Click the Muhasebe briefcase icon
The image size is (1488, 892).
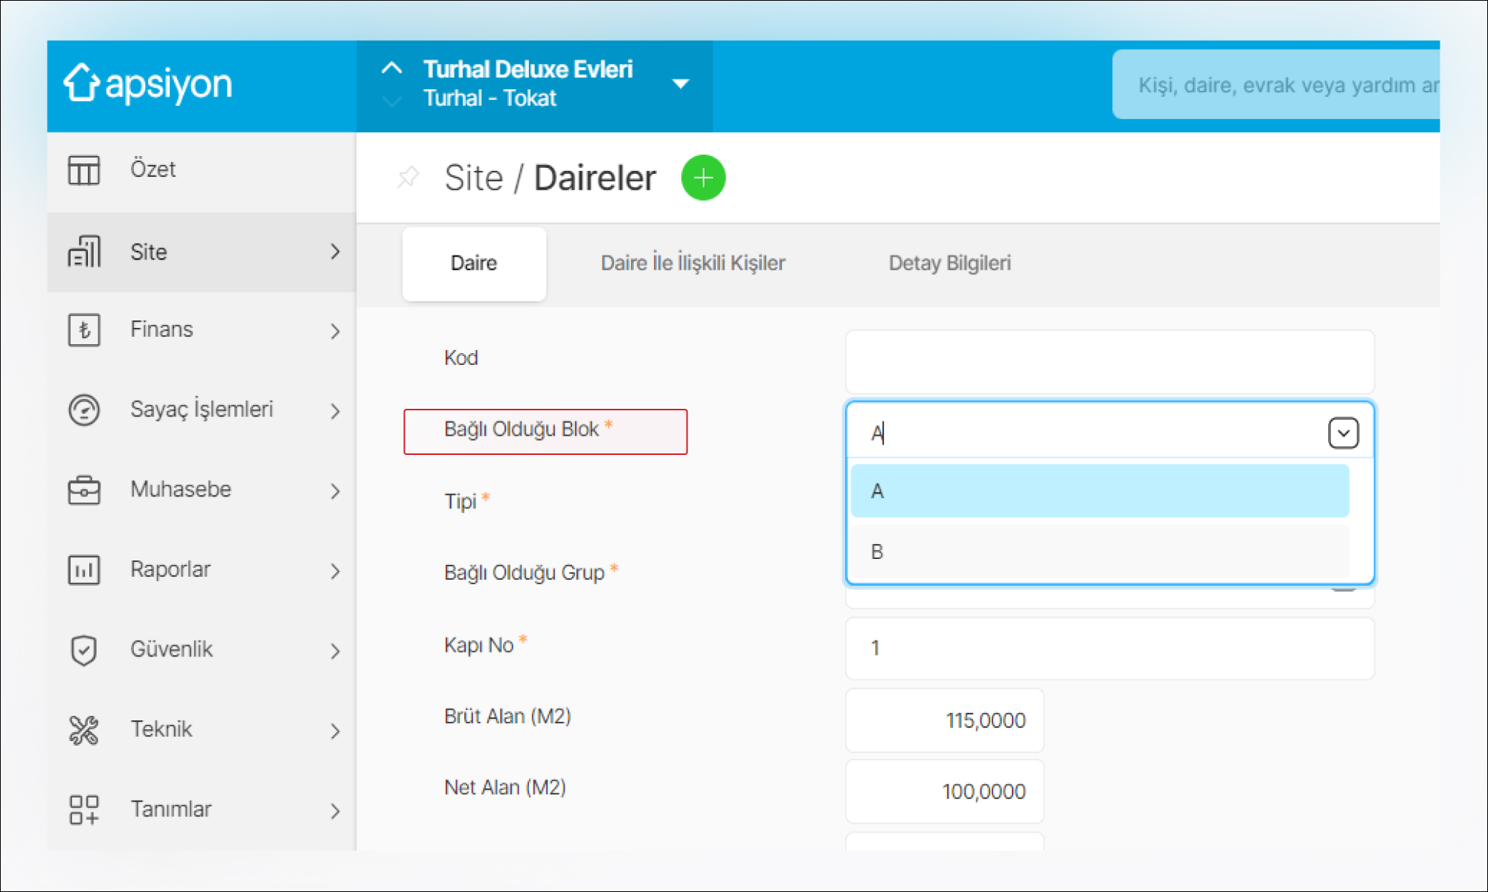[84, 490]
